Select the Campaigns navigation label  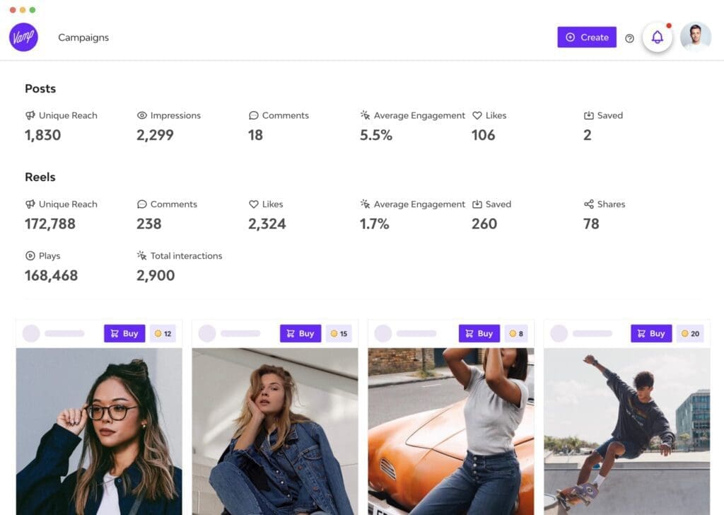pyautogui.click(x=83, y=37)
